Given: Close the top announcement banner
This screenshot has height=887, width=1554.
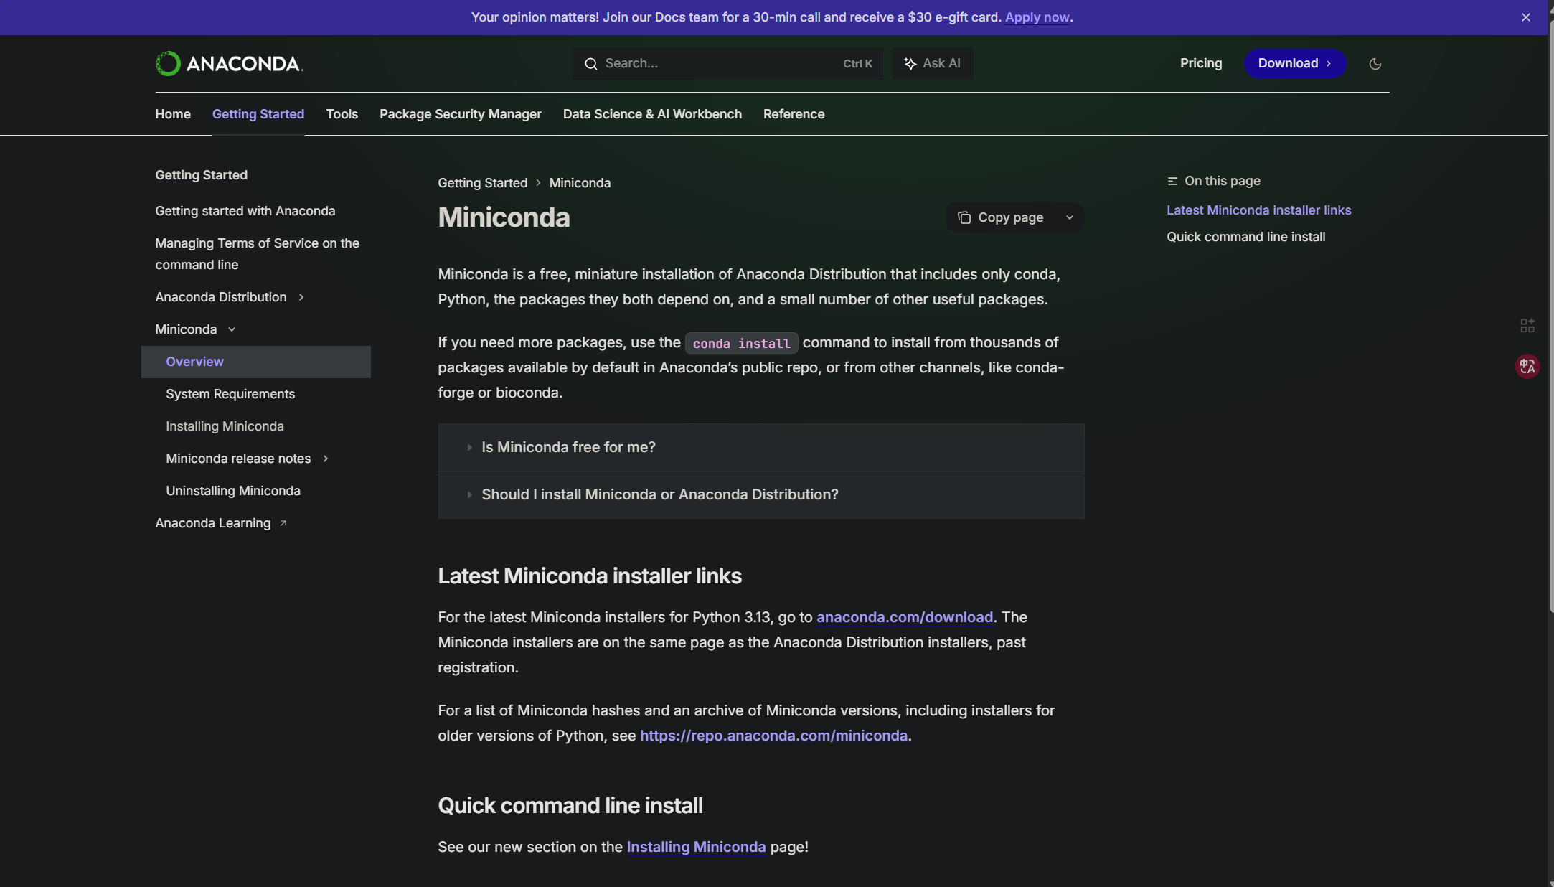Looking at the screenshot, I should 1526,17.
